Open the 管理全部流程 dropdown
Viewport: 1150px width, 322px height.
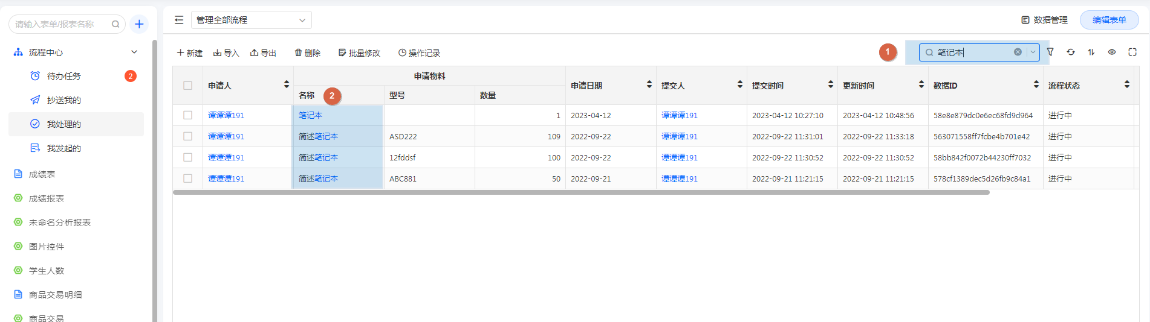tap(252, 20)
